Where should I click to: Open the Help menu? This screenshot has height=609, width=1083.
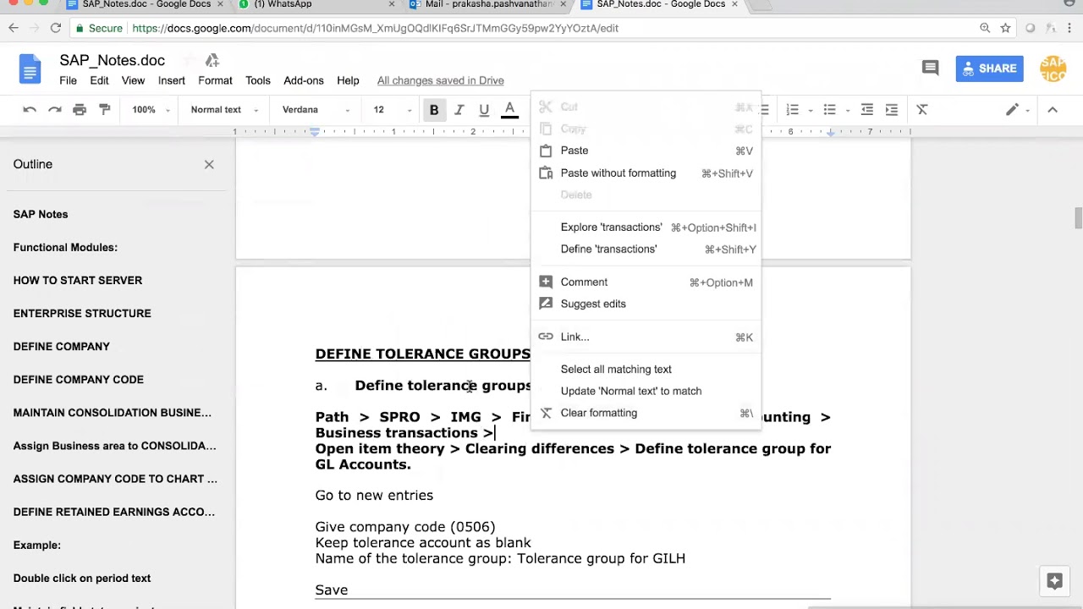(348, 80)
